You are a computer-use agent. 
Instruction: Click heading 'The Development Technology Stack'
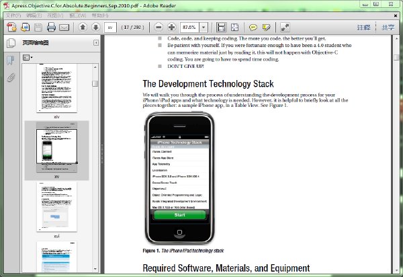pyautogui.click(x=208, y=84)
